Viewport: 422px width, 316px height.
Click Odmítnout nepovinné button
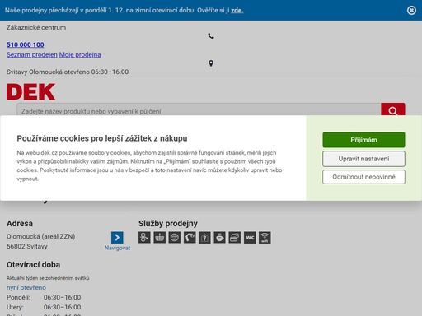click(x=363, y=177)
